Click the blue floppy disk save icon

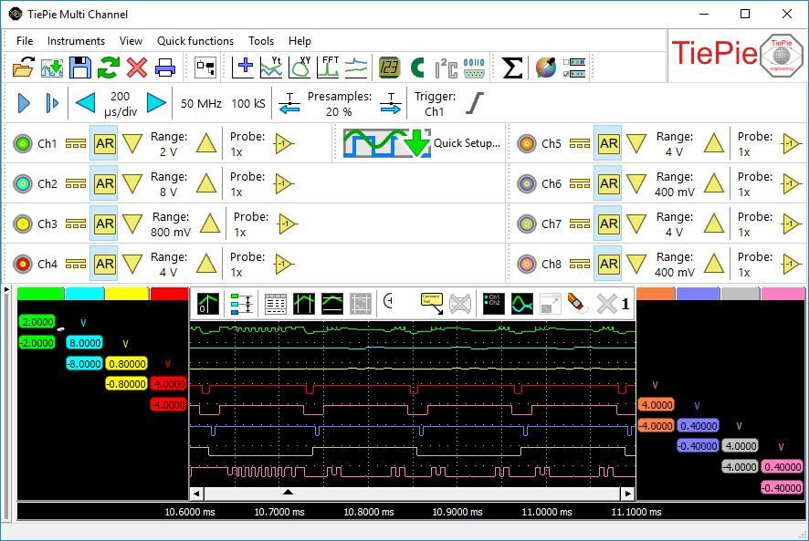pyautogui.click(x=80, y=68)
